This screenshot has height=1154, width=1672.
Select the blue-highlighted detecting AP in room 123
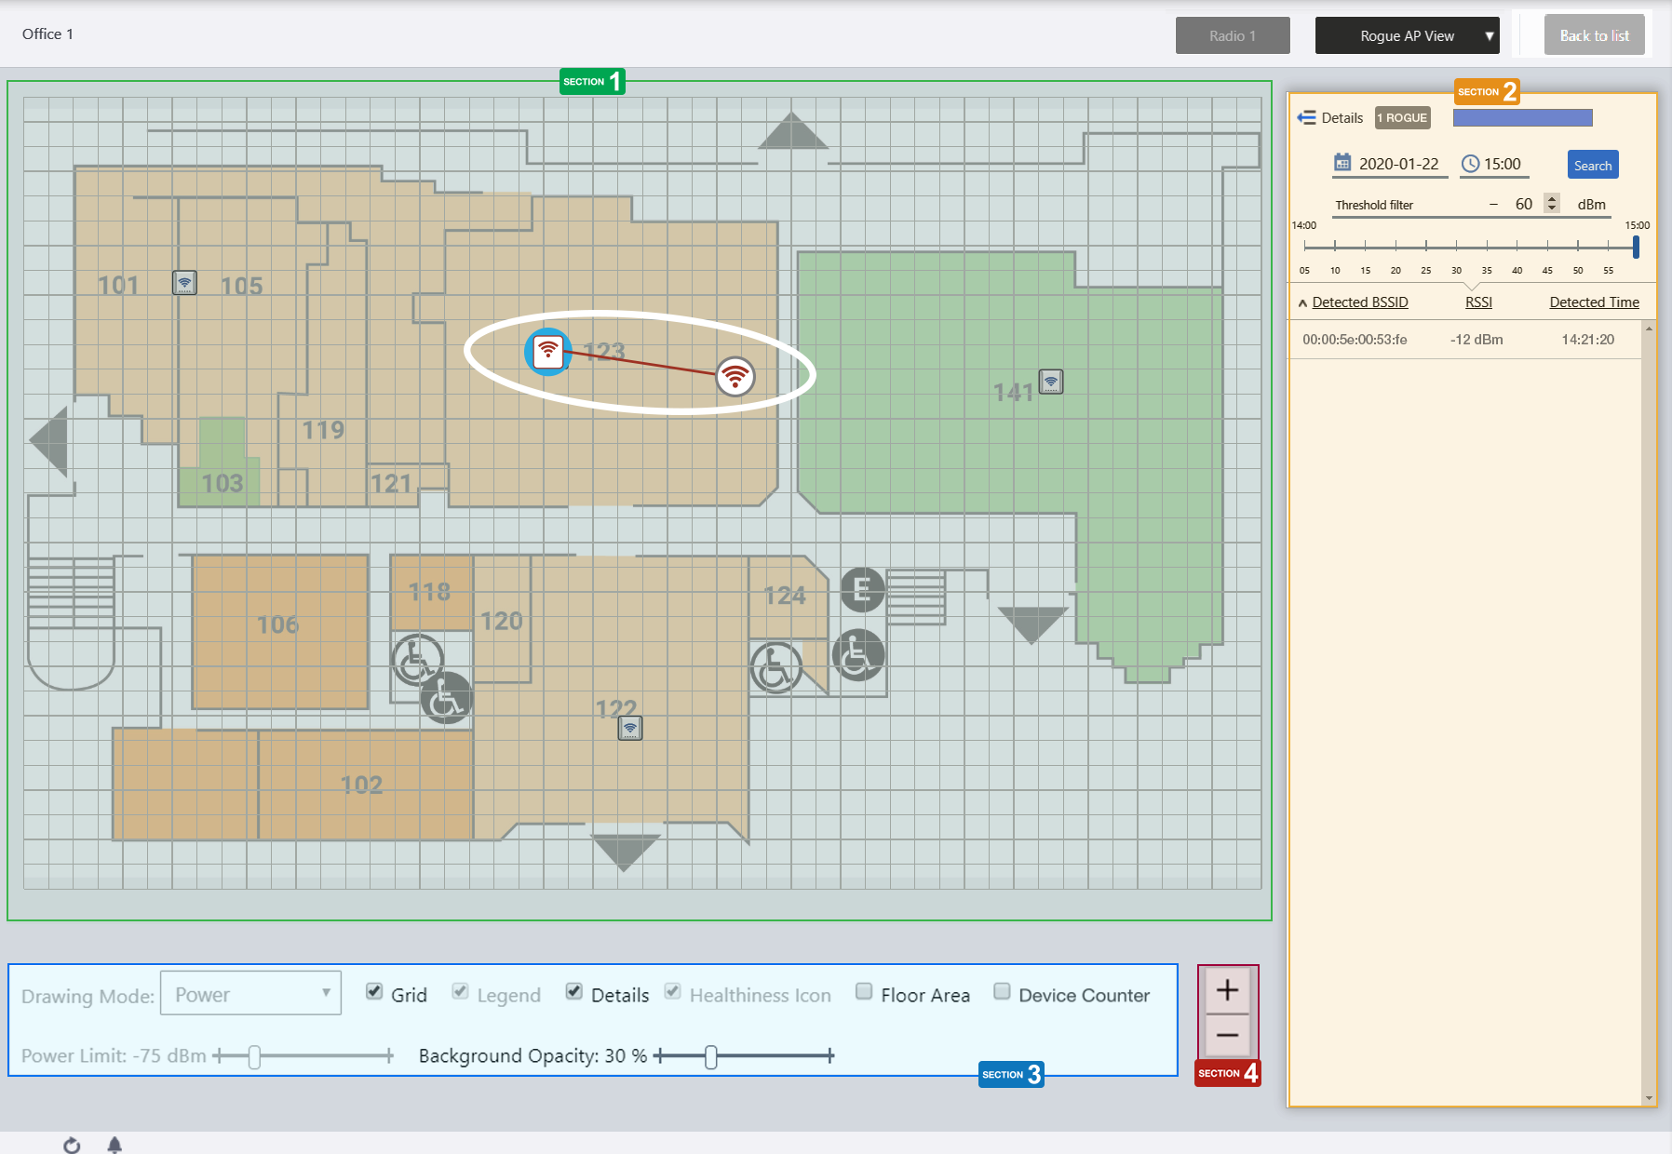(x=547, y=351)
